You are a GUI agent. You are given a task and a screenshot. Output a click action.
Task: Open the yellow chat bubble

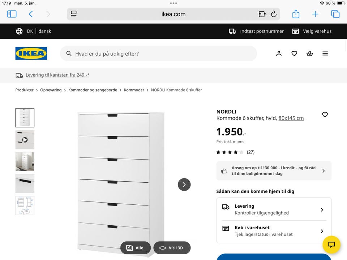pos(331,244)
